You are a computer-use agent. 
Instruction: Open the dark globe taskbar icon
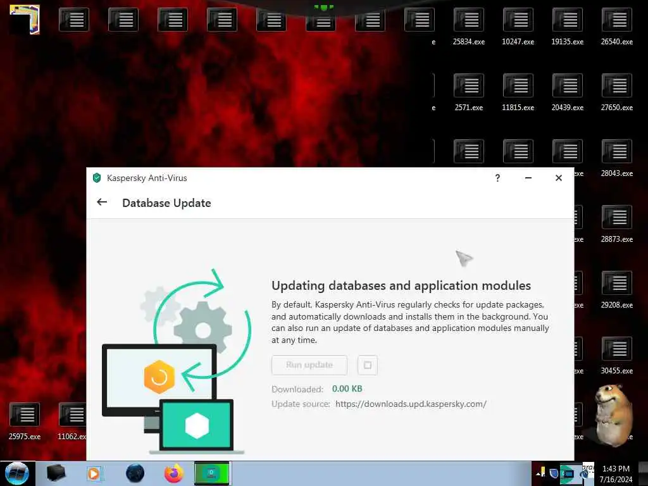135,473
